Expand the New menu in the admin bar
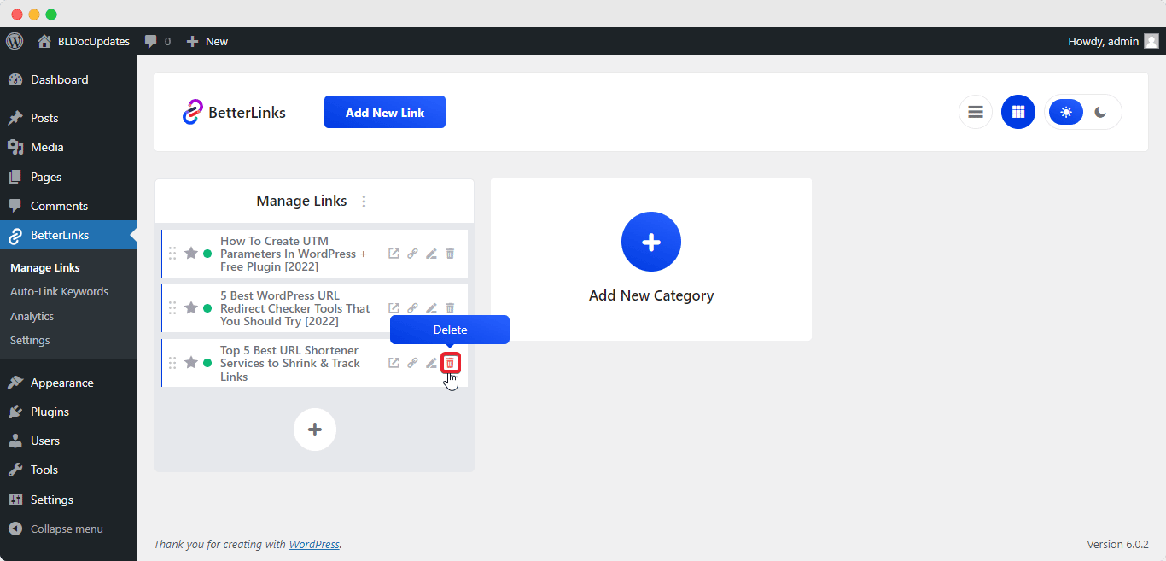 207,40
